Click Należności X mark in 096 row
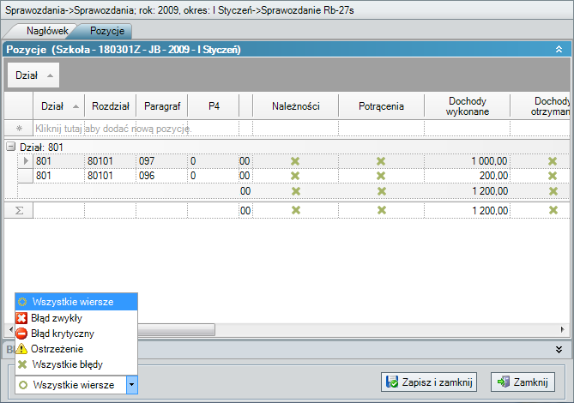Image resolution: width=574 pixels, height=403 pixels. tap(295, 176)
